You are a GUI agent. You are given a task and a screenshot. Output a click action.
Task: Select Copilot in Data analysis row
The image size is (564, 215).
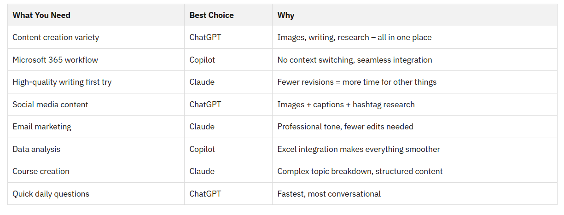coord(202,149)
